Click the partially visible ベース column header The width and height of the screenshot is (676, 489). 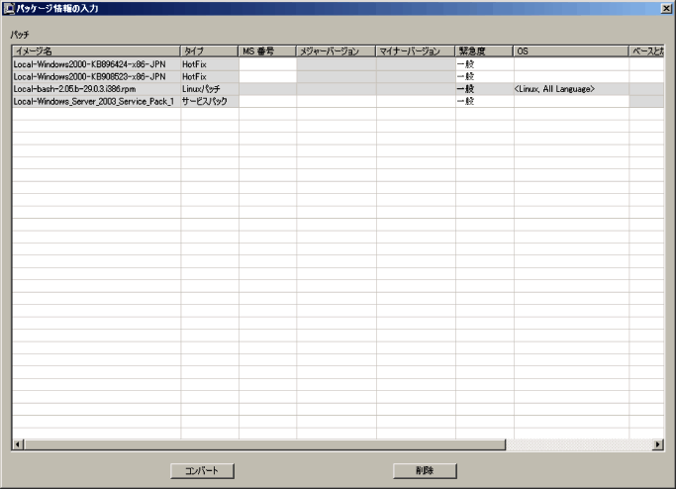tap(646, 51)
